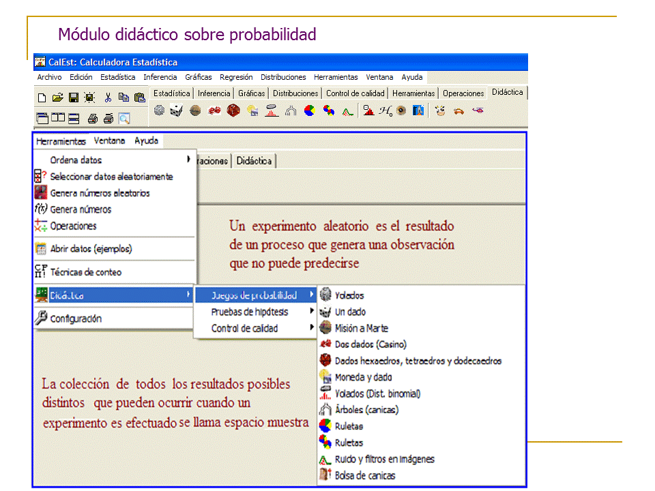
Task: Choose Dos dados (Casino) game
Action: [370, 345]
